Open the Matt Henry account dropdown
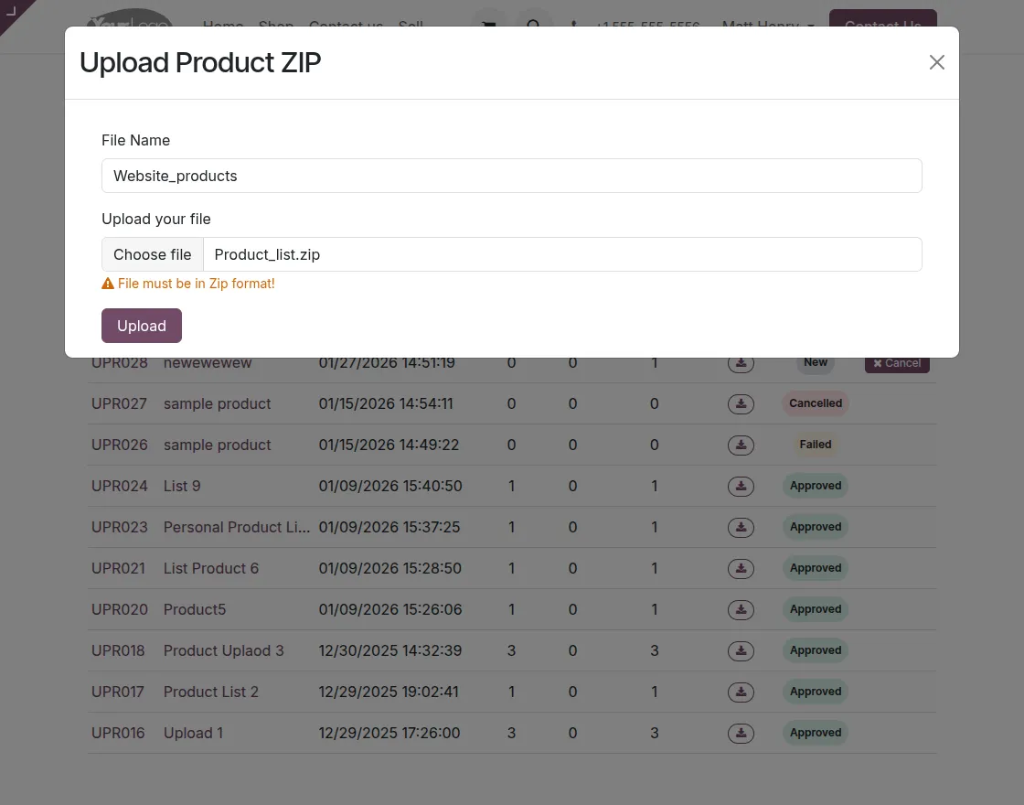1024x805 pixels. (768, 27)
